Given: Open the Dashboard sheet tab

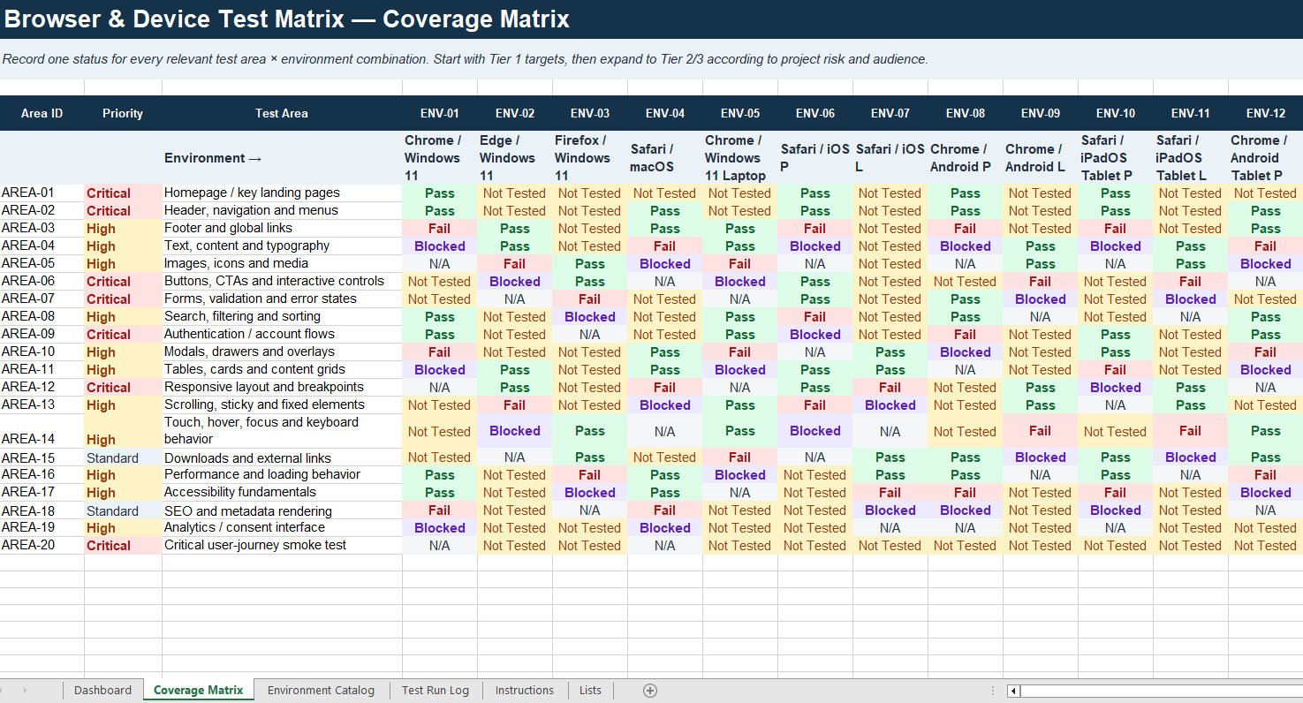Looking at the screenshot, I should click(103, 691).
